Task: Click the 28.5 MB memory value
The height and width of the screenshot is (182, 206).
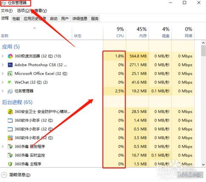Action: (x=139, y=112)
